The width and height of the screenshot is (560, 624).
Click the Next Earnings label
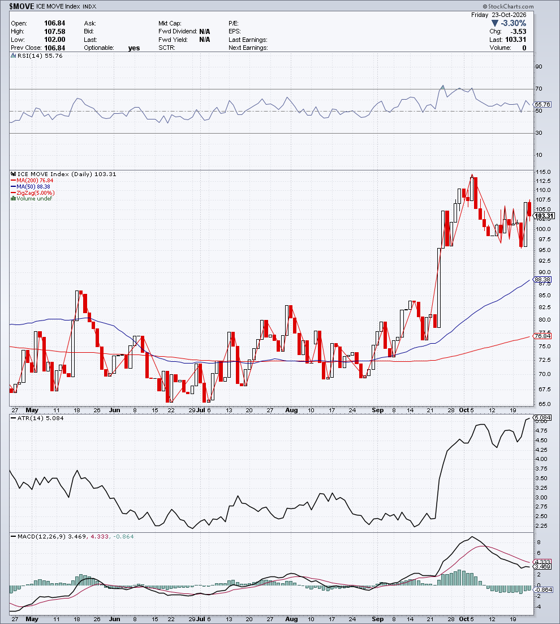[x=248, y=48]
